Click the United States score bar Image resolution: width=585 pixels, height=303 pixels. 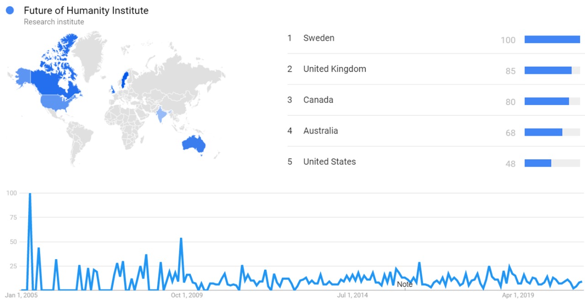(538, 163)
